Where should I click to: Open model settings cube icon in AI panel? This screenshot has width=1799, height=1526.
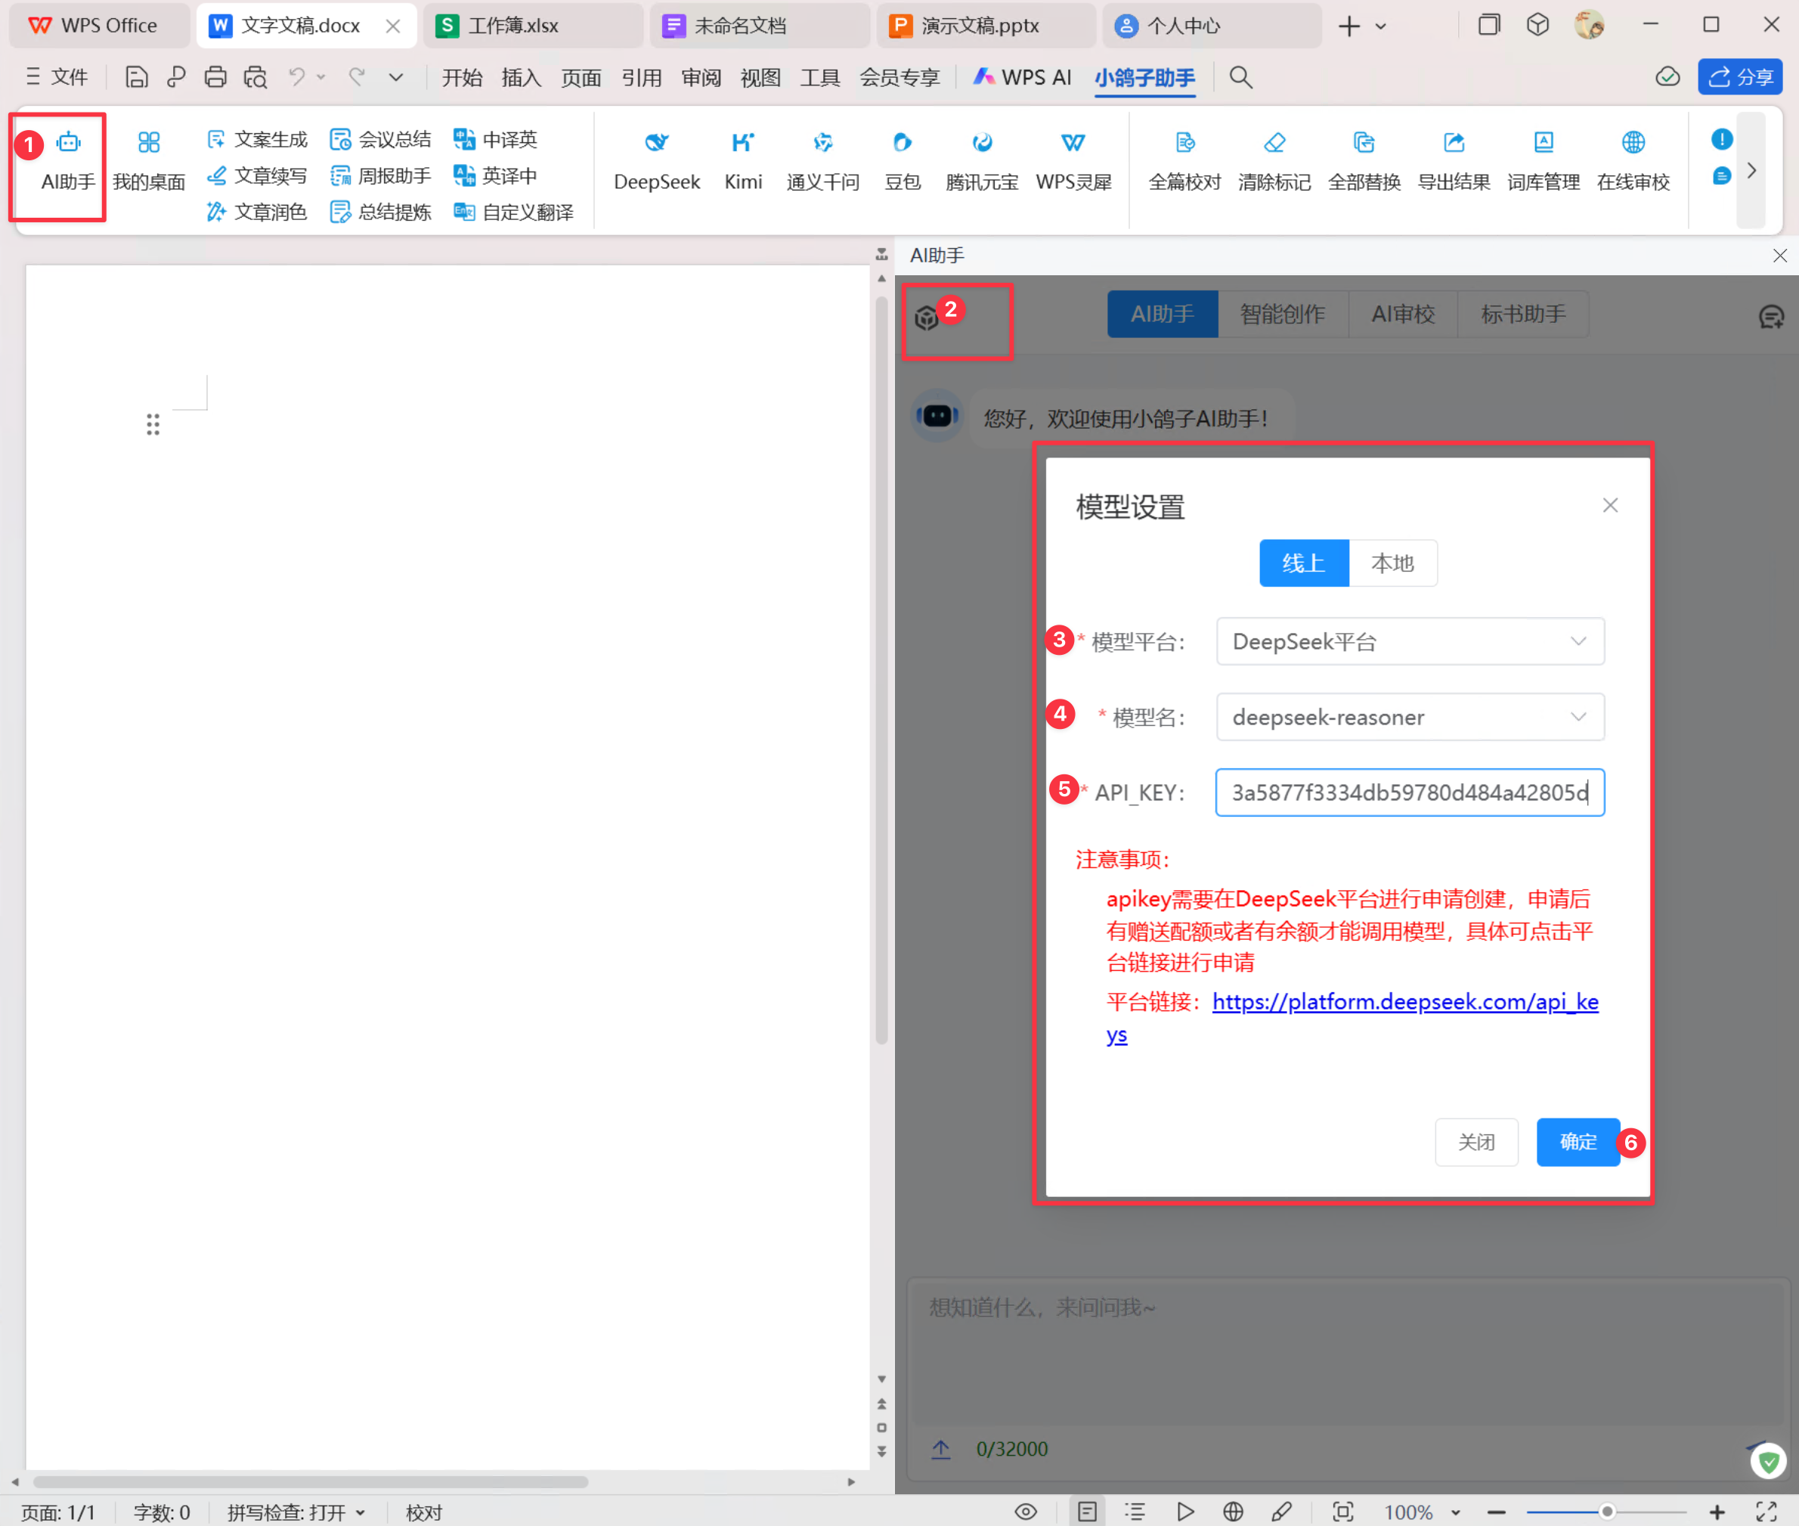tap(927, 318)
